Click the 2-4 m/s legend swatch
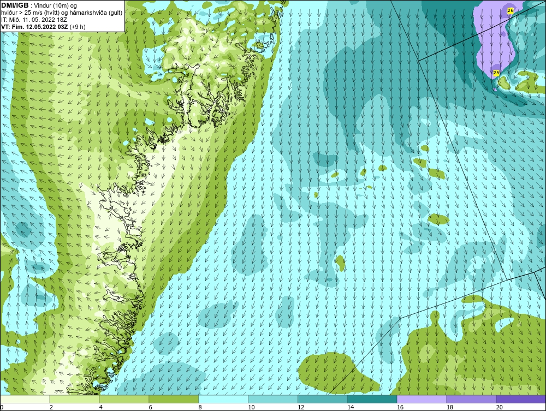Image resolution: width=546 pixels, height=411 pixels. click(74, 399)
